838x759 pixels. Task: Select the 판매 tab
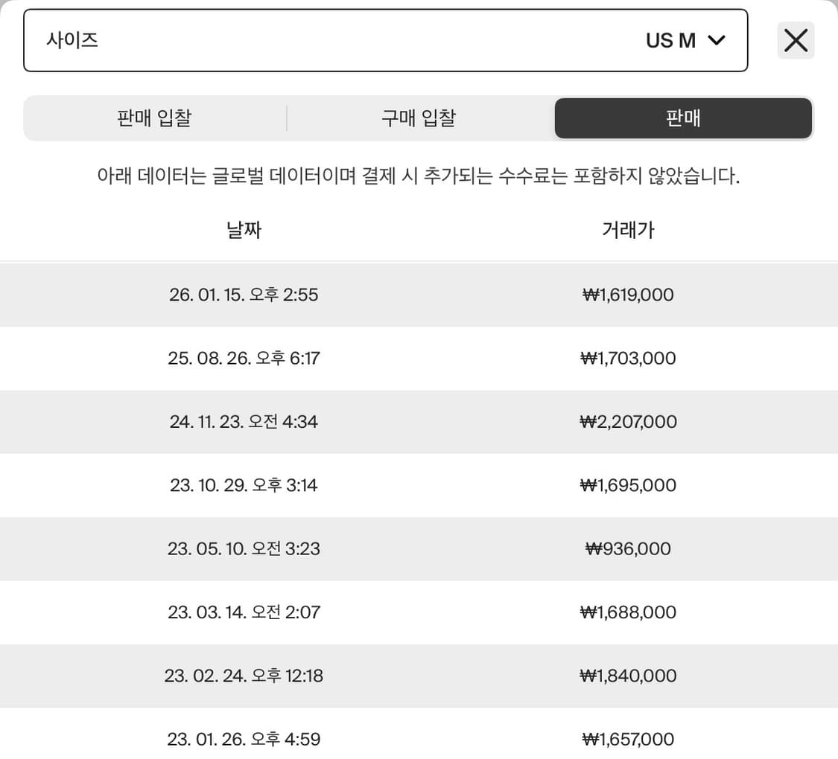pyautogui.click(x=683, y=118)
